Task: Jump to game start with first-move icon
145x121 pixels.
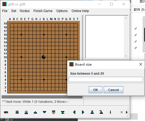Action: point(17,112)
